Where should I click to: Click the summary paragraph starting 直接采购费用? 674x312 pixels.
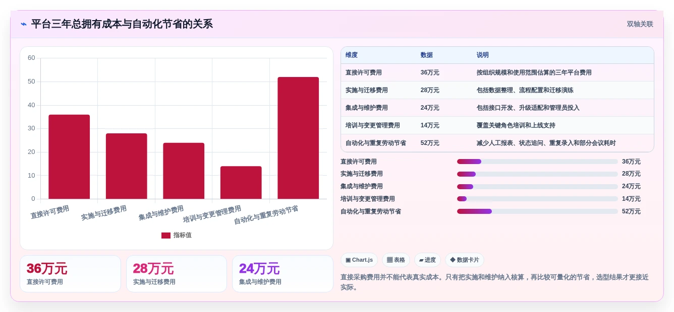tap(494, 282)
